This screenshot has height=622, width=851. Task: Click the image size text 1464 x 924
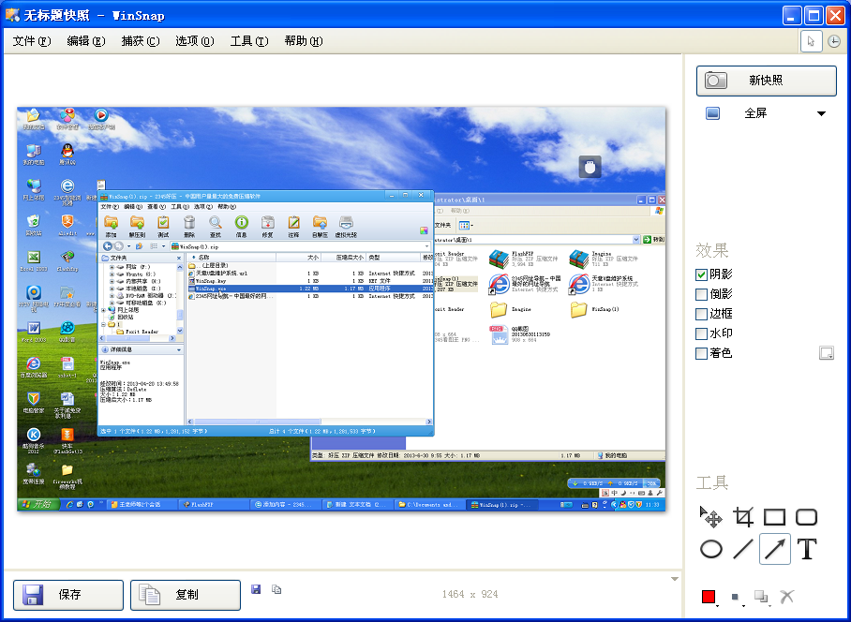point(470,594)
